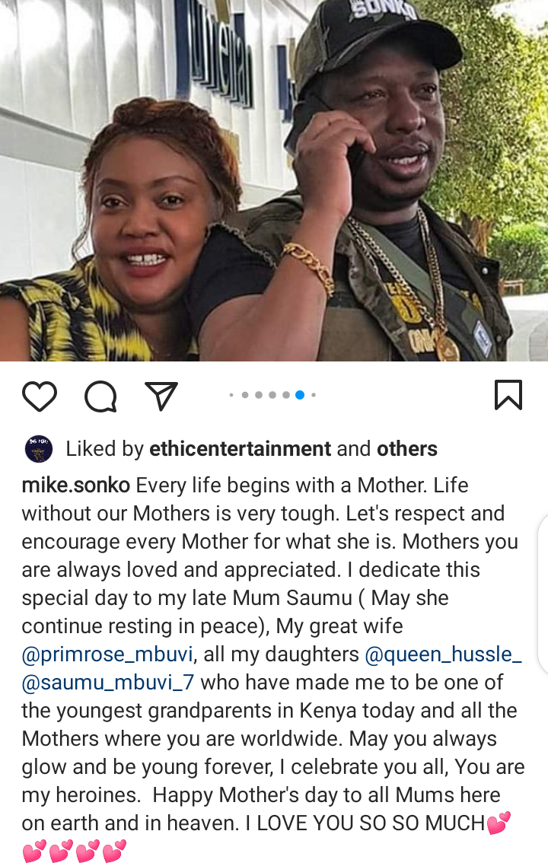Viewport: 548px width, 866px height.
Task: Jump to the first carousel dot
Action: click(x=231, y=395)
